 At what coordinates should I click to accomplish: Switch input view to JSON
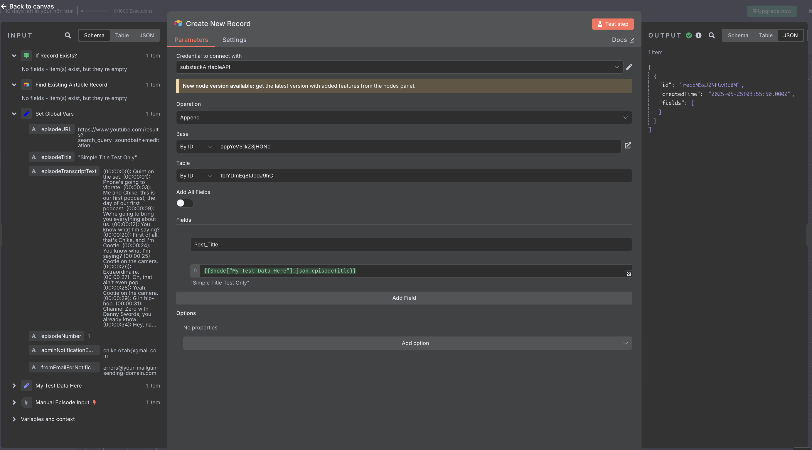tap(146, 35)
